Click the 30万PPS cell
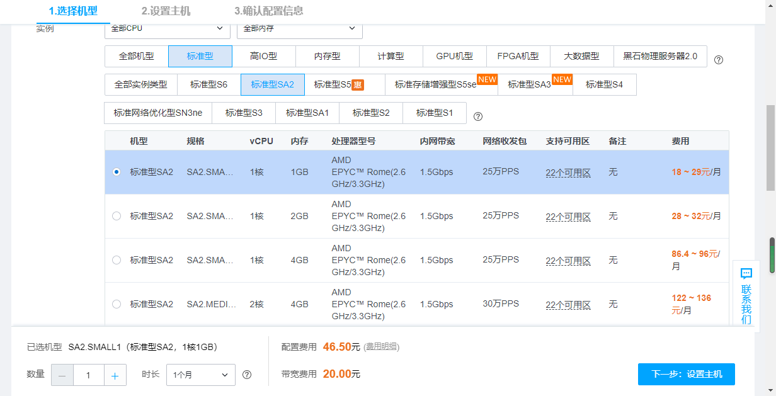 point(501,303)
